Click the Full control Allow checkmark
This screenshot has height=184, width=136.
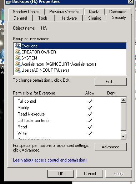90,101
